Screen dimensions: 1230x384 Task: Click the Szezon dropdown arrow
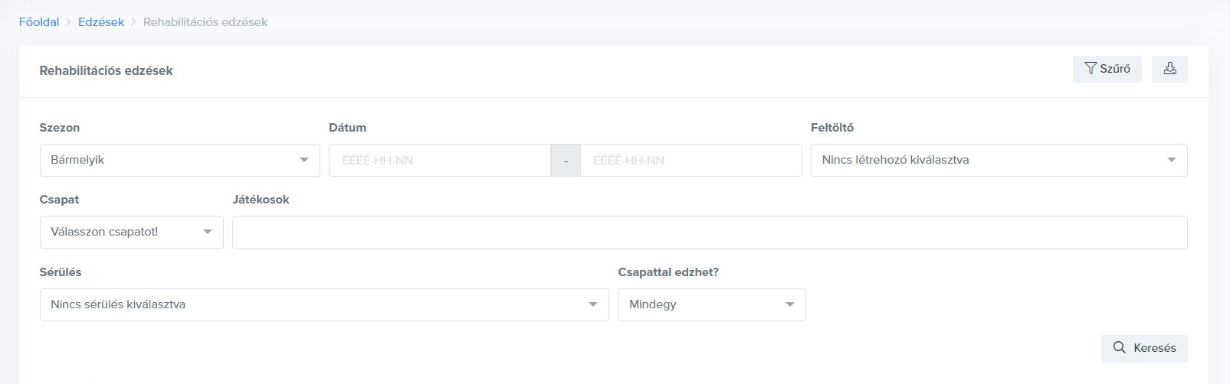pyautogui.click(x=304, y=161)
